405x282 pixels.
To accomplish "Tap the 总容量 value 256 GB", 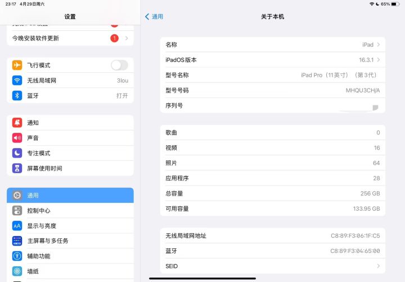I will [370, 193].
